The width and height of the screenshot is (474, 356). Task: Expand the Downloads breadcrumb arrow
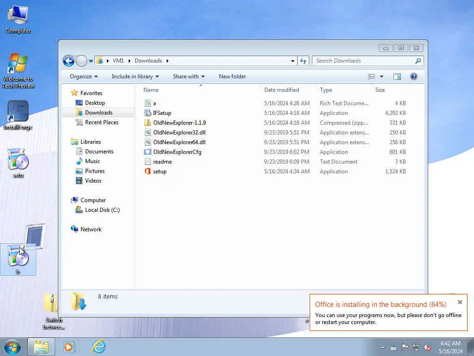167,61
